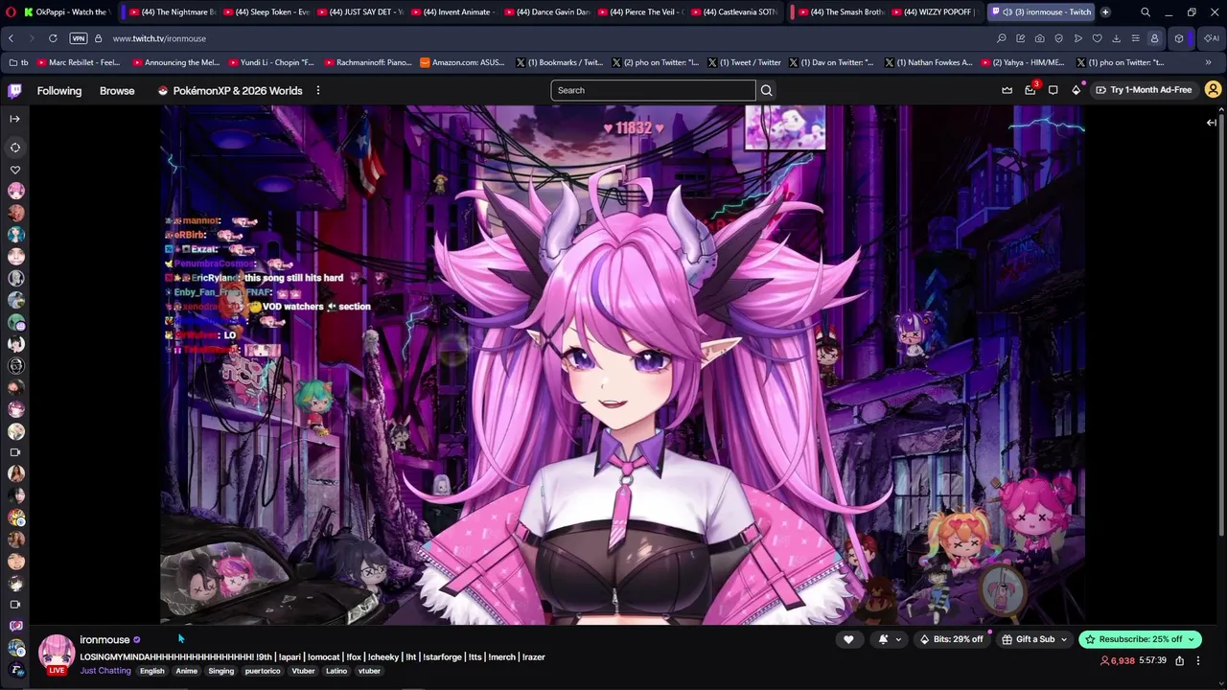Switch to the WIZZY POPOFF tab
This screenshot has height=690, width=1227.
pyautogui.click(x=932, y=12)
